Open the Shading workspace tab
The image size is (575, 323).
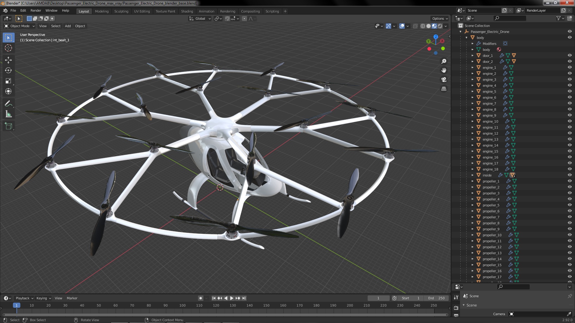coord(187,11)
